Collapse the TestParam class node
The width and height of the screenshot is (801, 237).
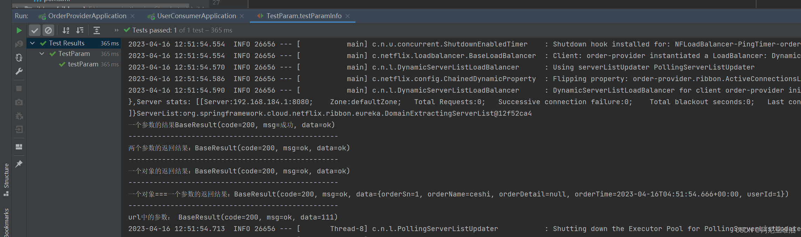coord(42,53)
